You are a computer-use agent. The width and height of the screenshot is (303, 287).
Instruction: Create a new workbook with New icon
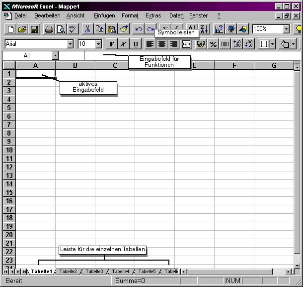[x=10, y=29]
